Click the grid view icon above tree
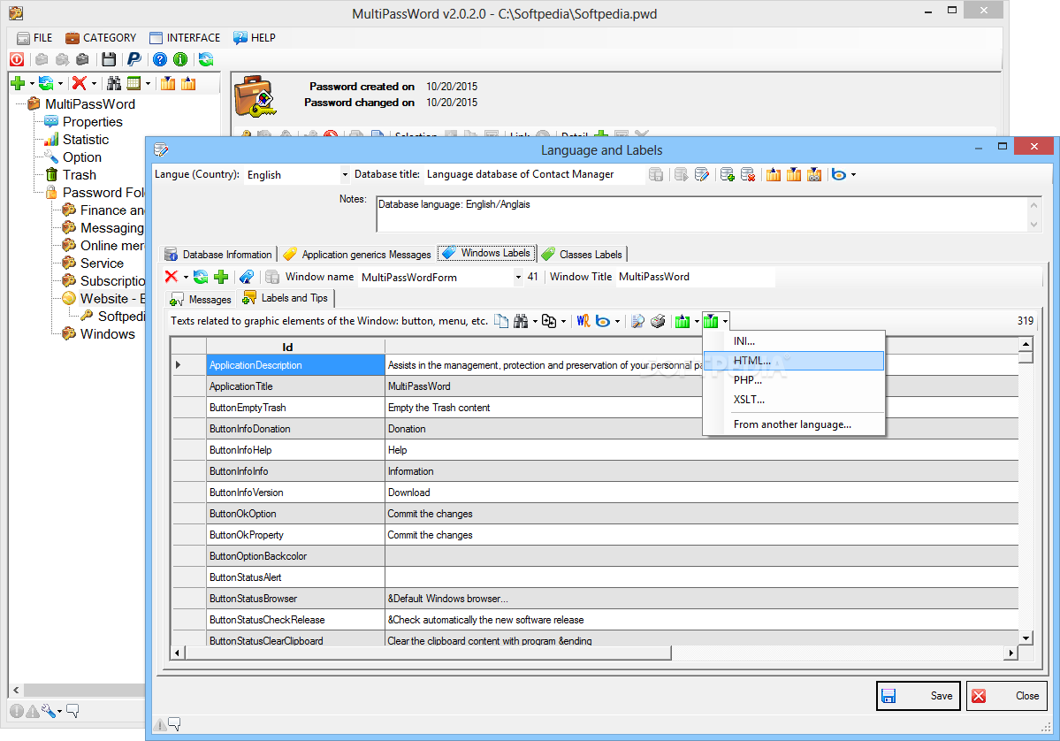 133,83
